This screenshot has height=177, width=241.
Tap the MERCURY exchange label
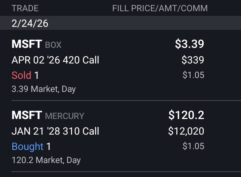tap(65, 116)
